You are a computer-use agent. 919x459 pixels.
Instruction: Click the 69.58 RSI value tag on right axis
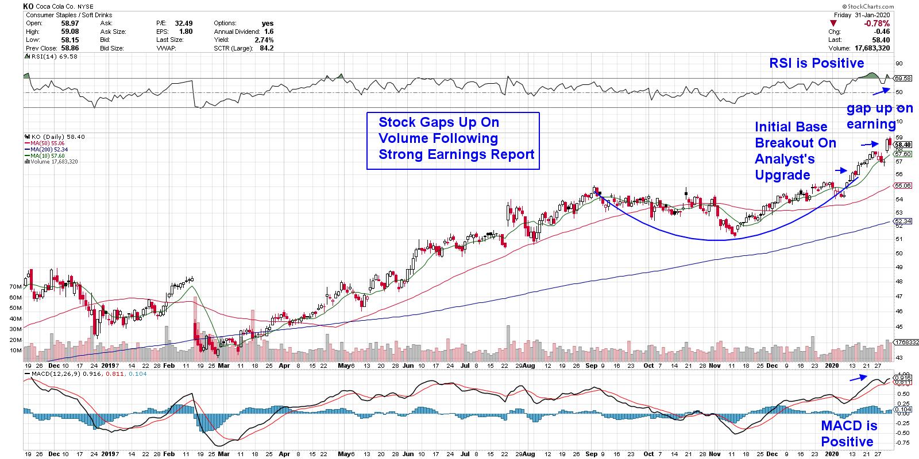903,78
